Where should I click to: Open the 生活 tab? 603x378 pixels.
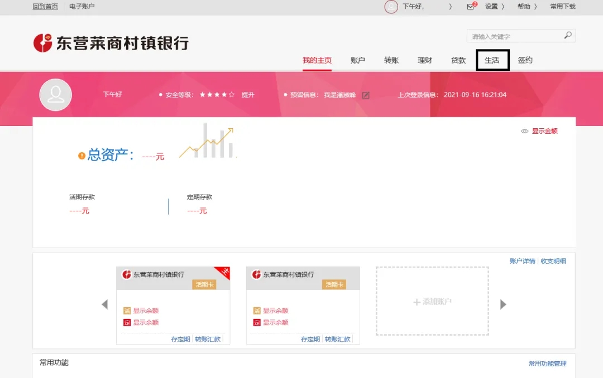(492, 60)
